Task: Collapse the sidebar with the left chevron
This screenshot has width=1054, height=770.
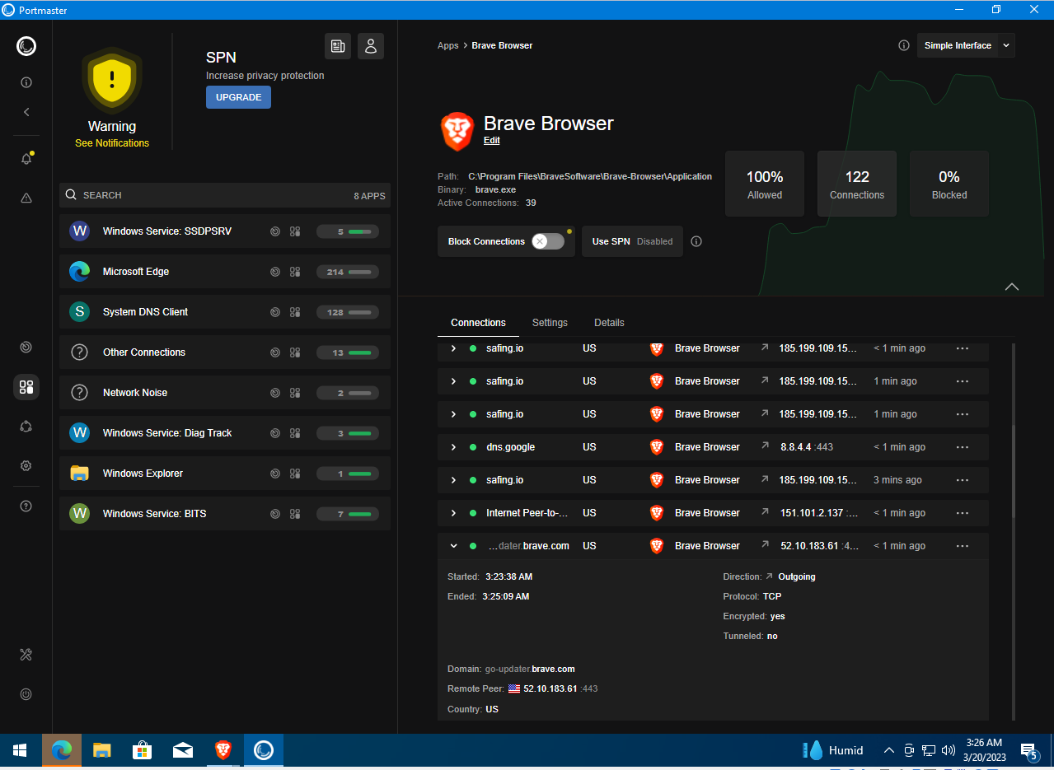Action: coord(26,112)
